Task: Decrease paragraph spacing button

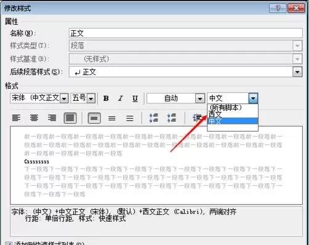Action: [x=172, y=118]
